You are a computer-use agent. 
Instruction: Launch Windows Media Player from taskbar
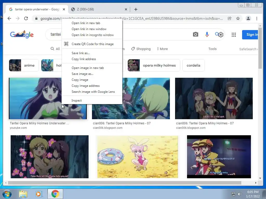(x=38, y=194)
